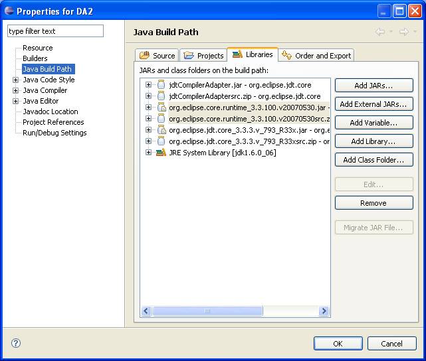426x361 pixels.
Task: Click Add Class Folder... button
Action: (374, 160)
